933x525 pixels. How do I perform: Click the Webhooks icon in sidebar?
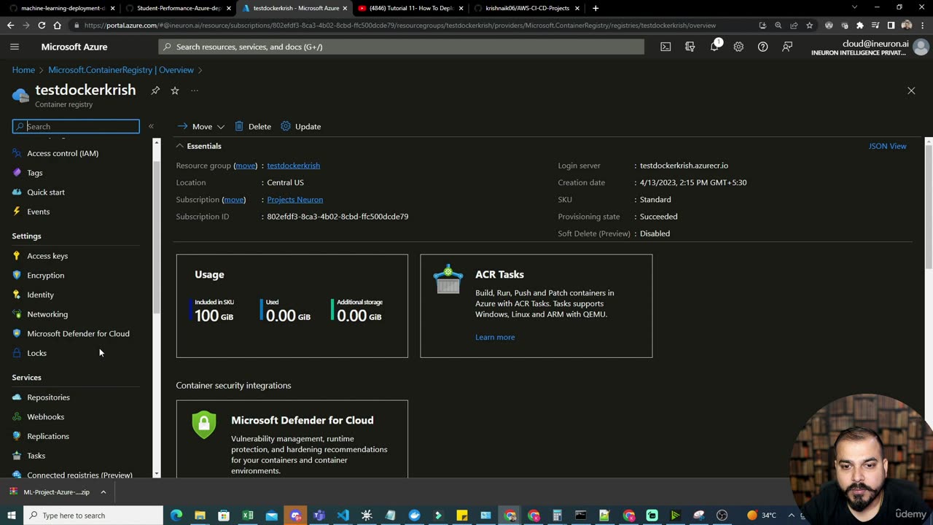17,416
